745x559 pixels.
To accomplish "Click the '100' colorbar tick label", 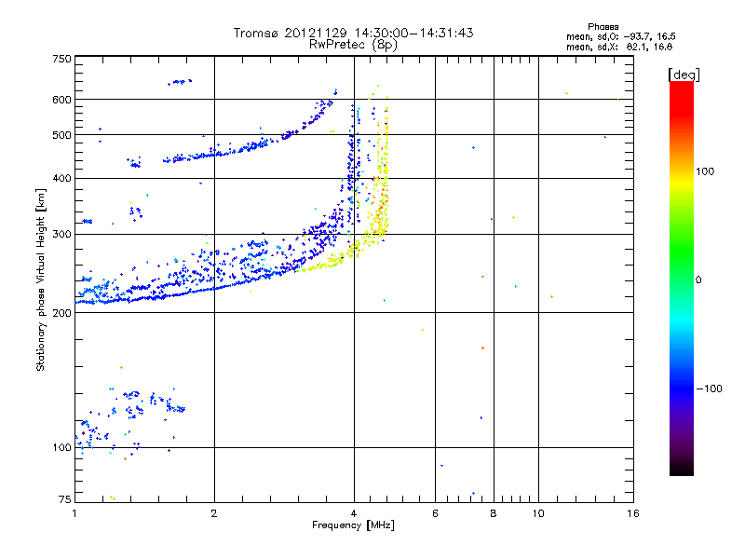I will [705, 171].
